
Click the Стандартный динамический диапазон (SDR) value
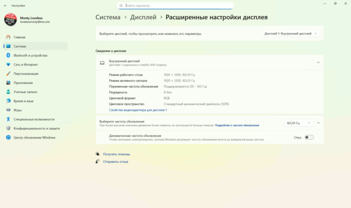coord(196,104)
